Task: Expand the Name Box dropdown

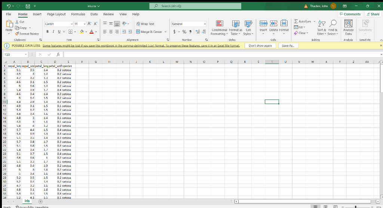Action: coord(26,55)
